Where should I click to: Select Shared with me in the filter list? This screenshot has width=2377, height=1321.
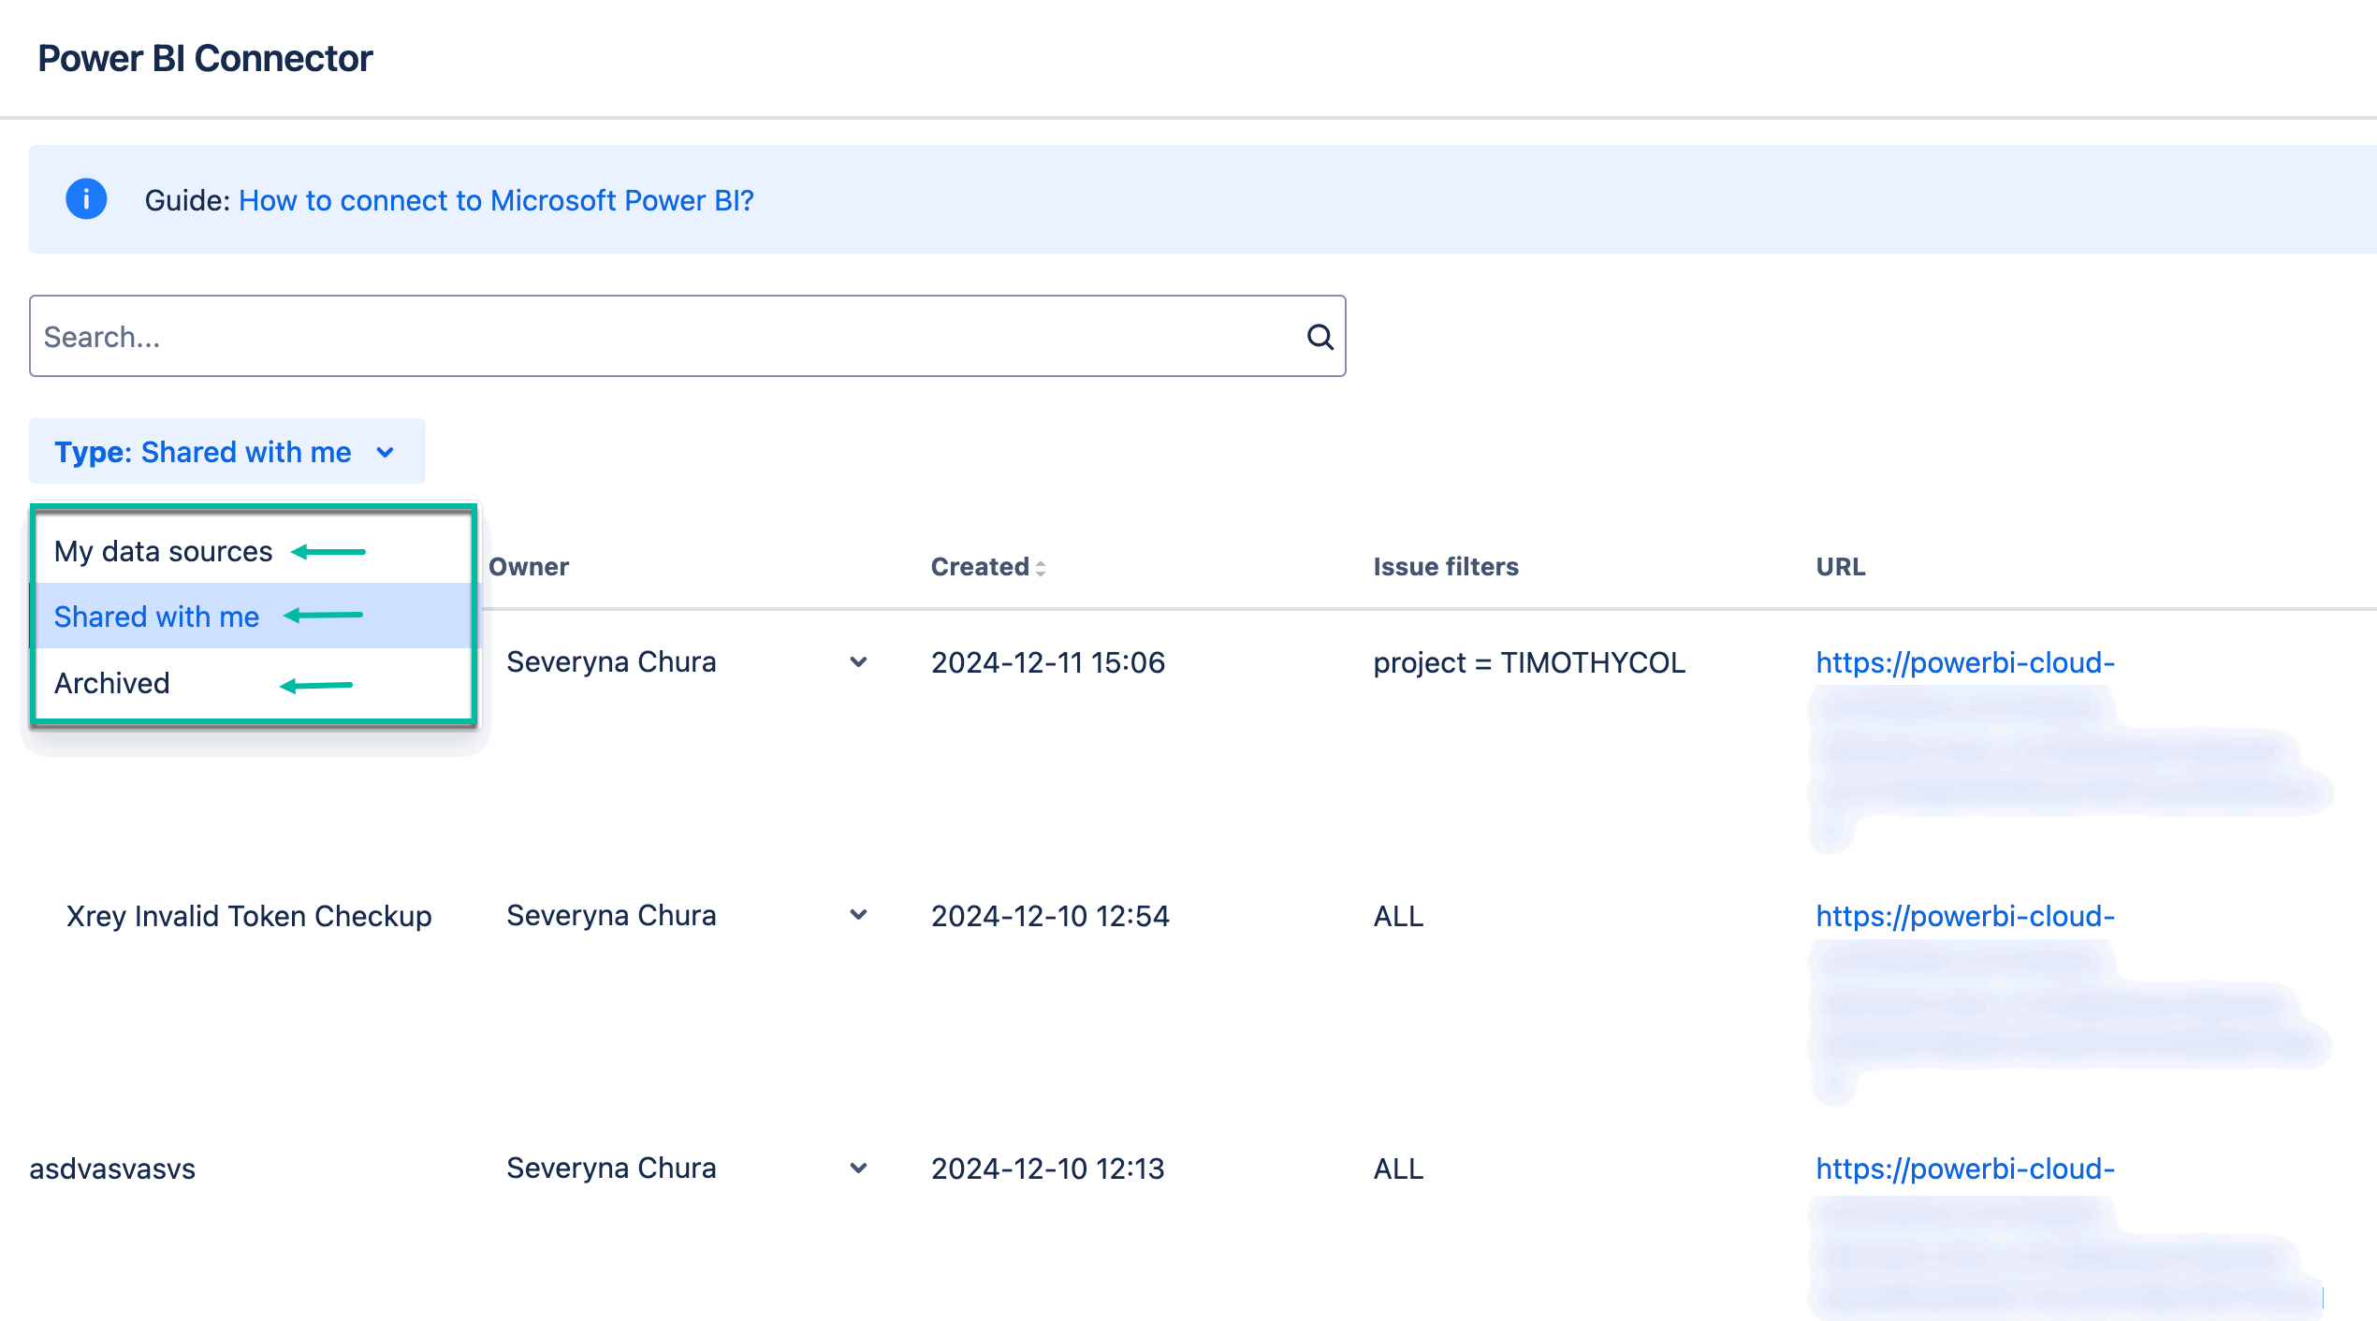[156, 616]
